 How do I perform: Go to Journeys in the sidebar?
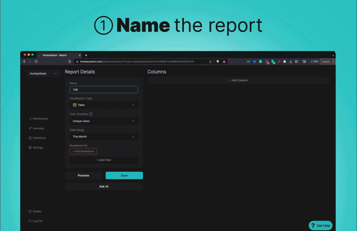(38, 128)
